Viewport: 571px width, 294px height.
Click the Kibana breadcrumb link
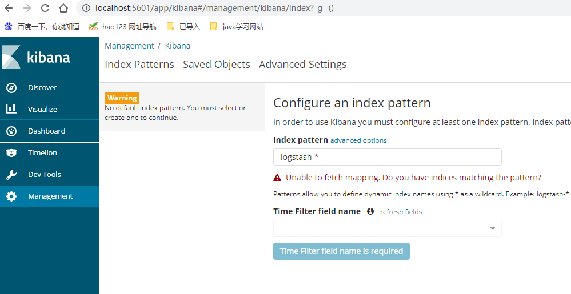(178, 46)
